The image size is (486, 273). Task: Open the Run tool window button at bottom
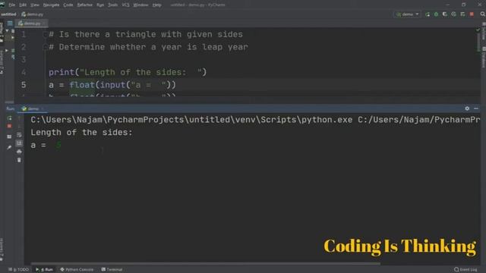point(44,270)
